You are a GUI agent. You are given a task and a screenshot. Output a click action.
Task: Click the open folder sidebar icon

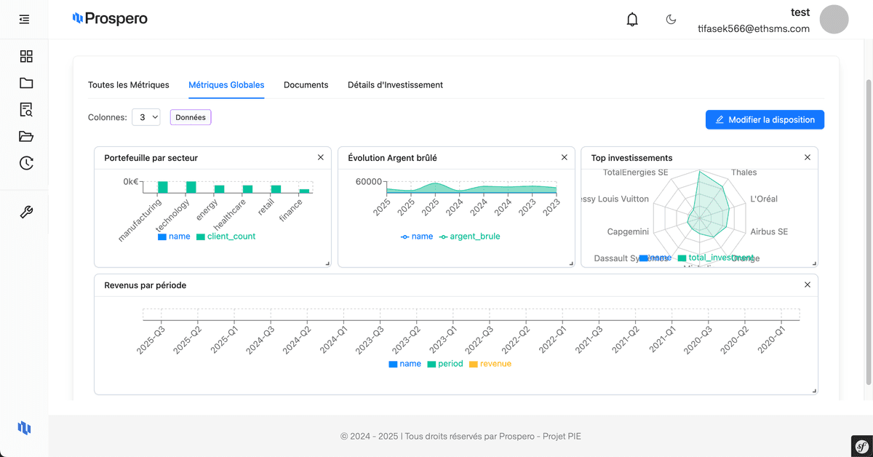(26, 137)
